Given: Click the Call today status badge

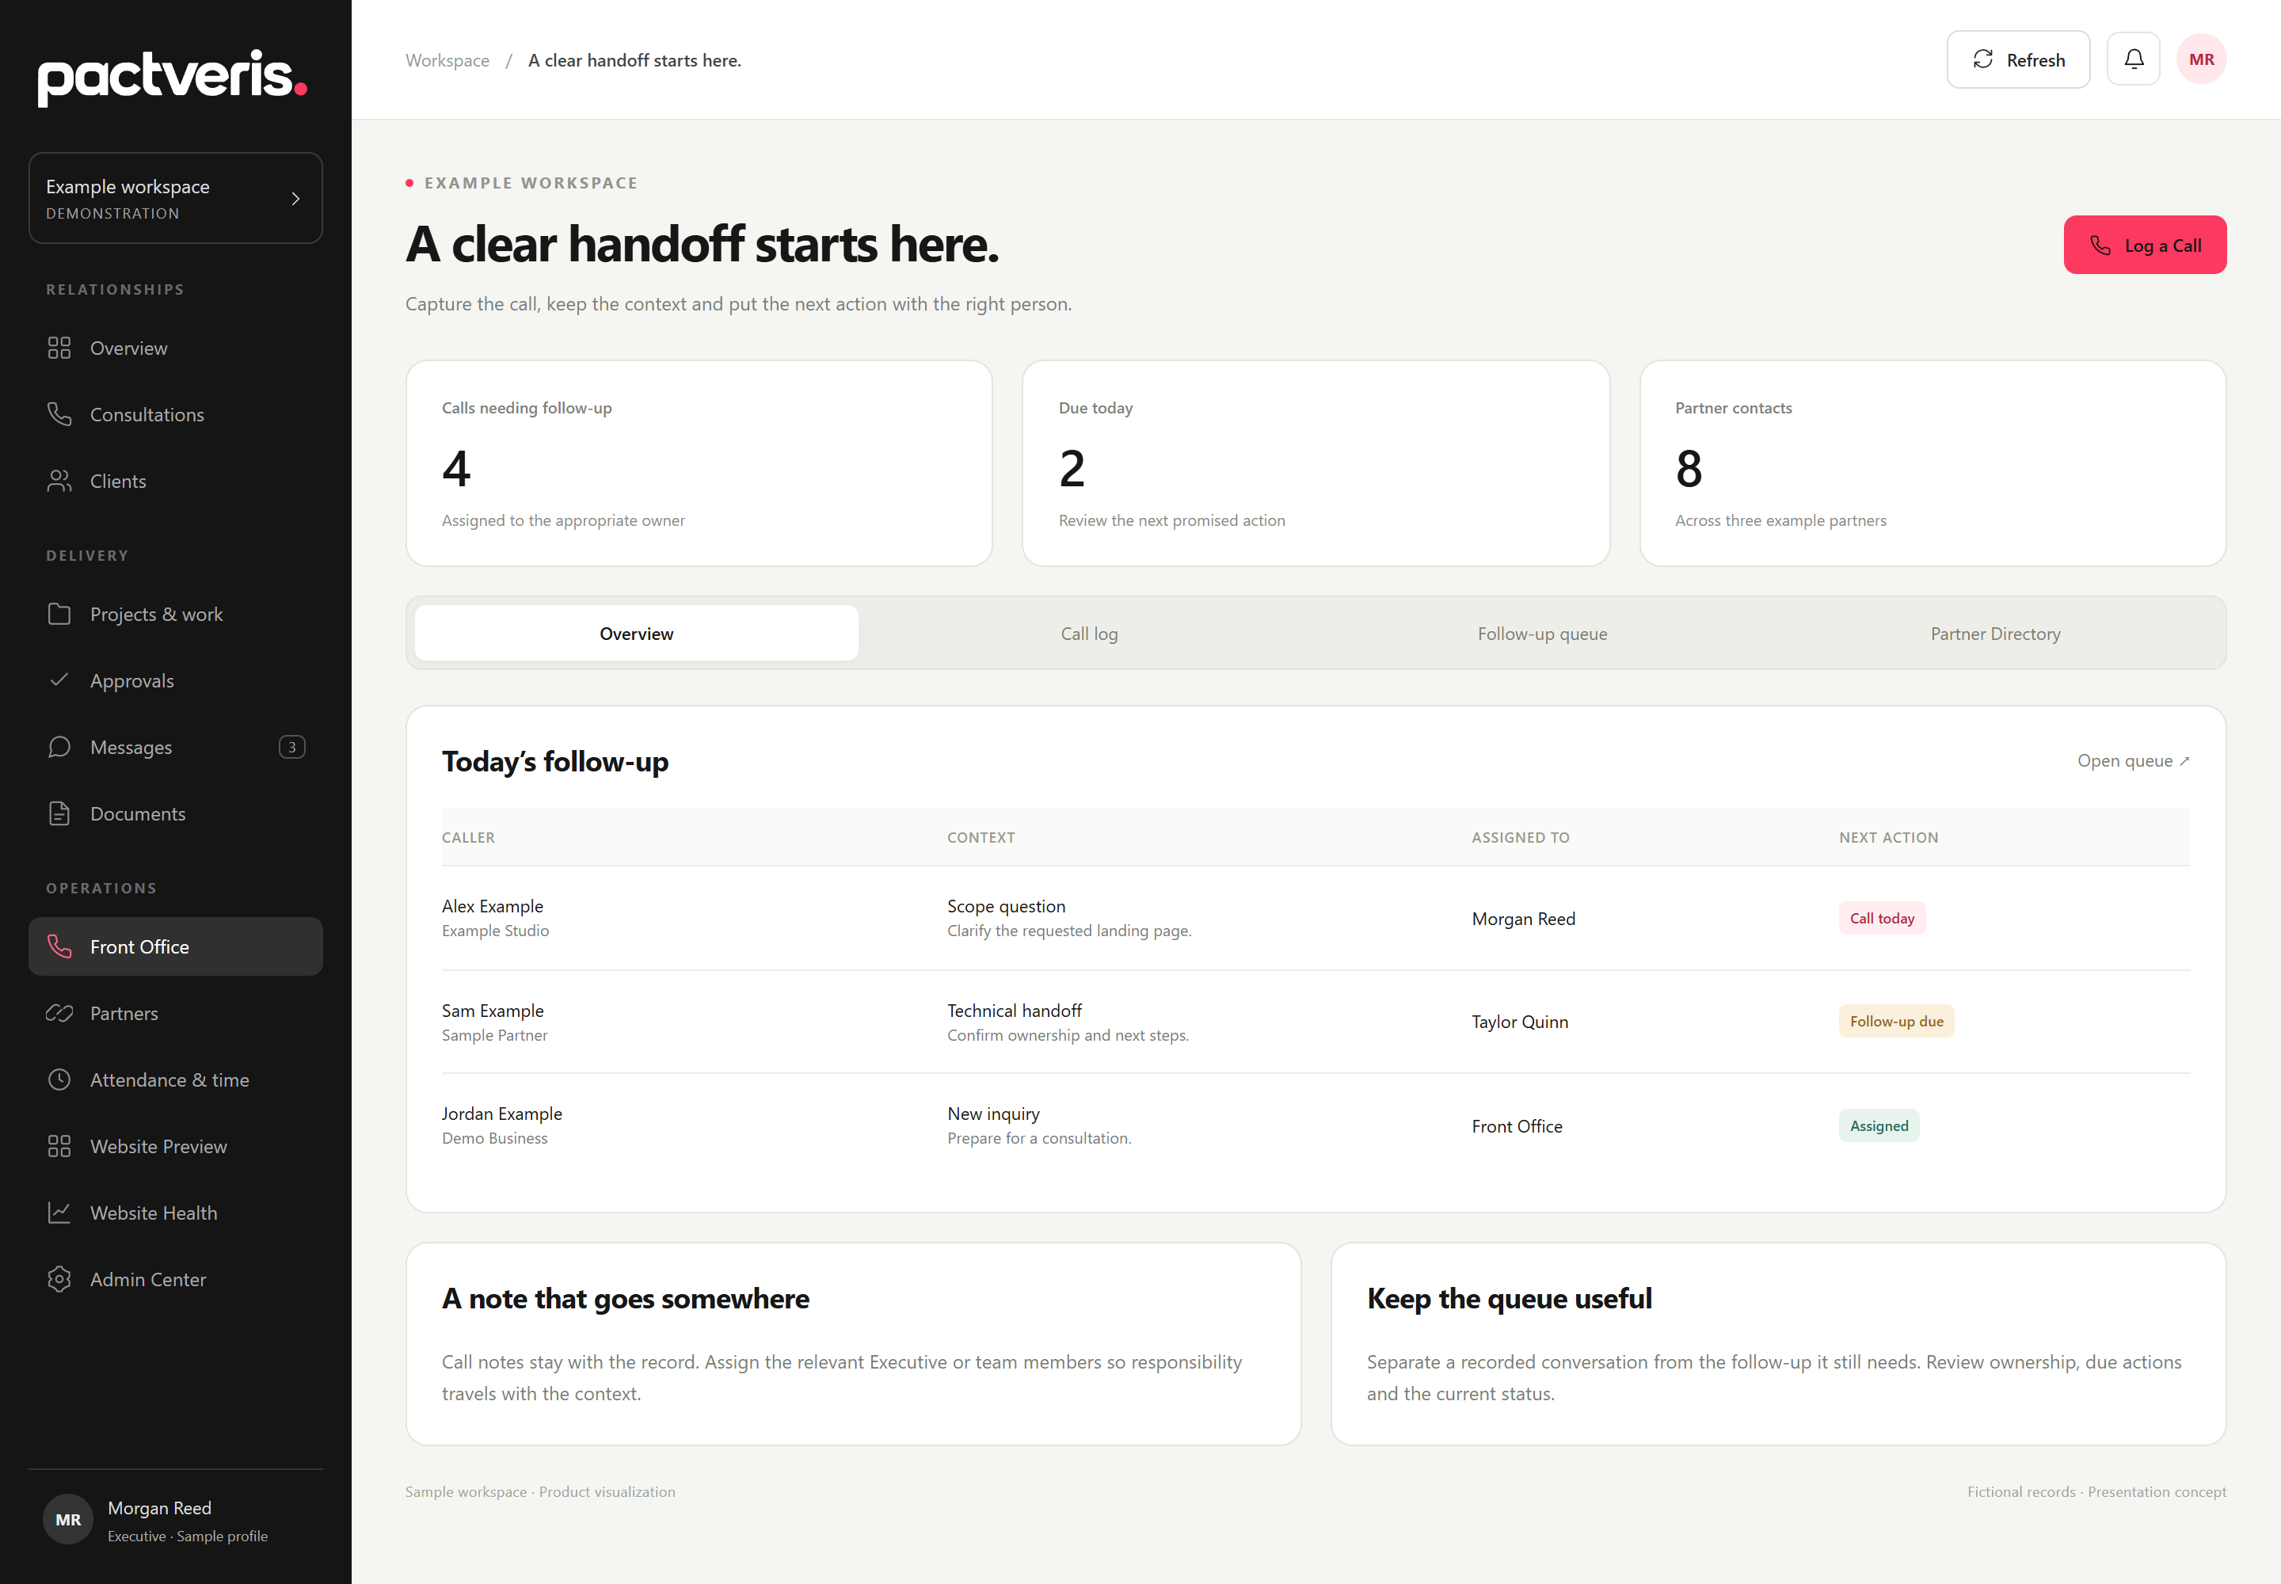Looking at the screenshot, I should [x=1882, y=918].
